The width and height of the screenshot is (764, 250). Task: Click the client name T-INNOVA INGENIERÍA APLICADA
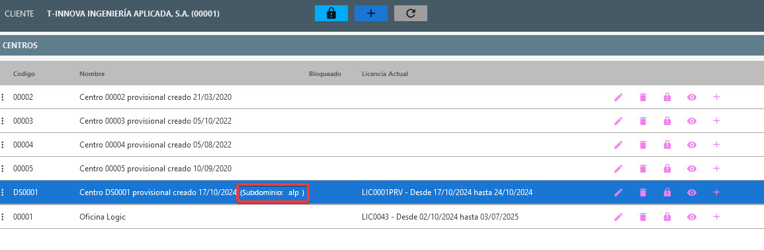tap(133, 14)
